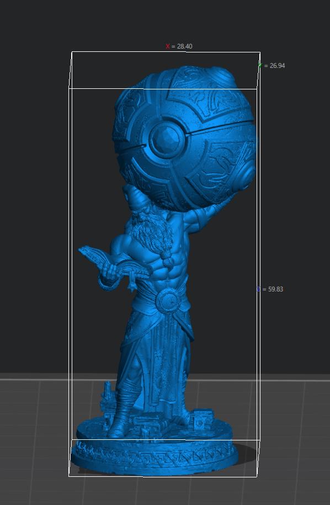Screen dimensions: 330x505
Task: Click the round belt medallion
Action: pyautogui.click(x=168, y=301)
